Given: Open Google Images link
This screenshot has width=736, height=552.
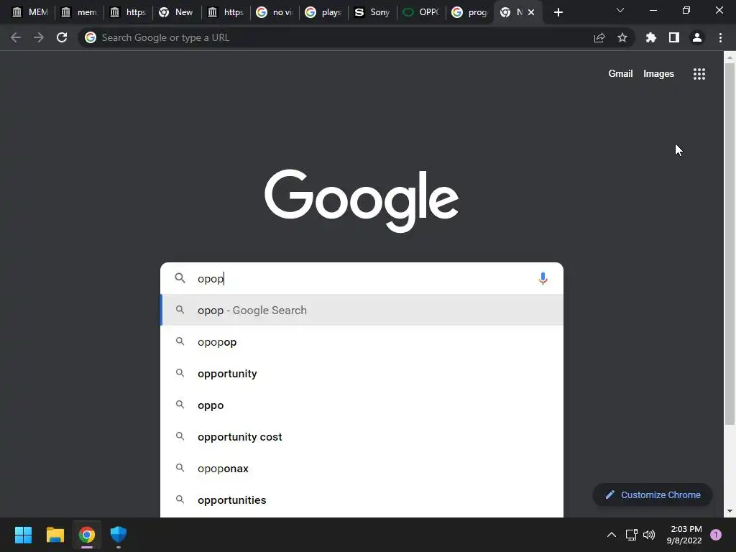Looking at the screenshot, I should pyautogui.click(x=658, y=74).
